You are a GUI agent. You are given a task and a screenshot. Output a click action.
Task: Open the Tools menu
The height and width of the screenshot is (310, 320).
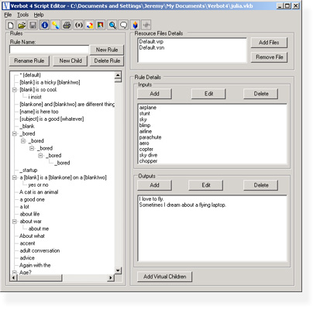point(22,15)
